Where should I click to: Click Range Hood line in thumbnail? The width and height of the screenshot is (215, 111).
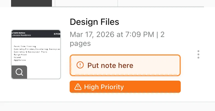[20, 55]
